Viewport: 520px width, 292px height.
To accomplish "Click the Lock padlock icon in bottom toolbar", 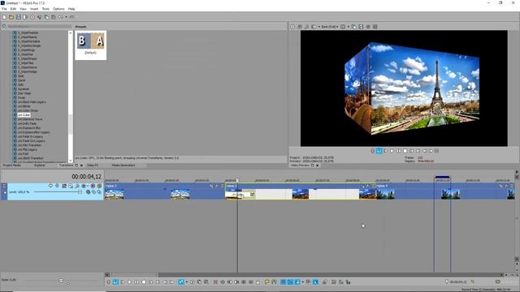I will click(258, 282).
